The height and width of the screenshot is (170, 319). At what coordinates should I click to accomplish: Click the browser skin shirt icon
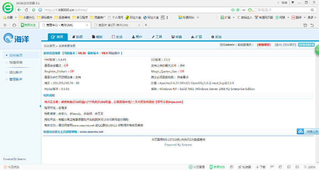(293, 2)
